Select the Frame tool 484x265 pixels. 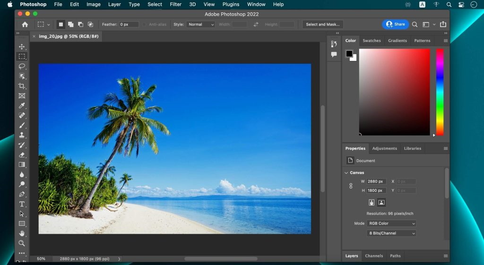click(22, 95)
